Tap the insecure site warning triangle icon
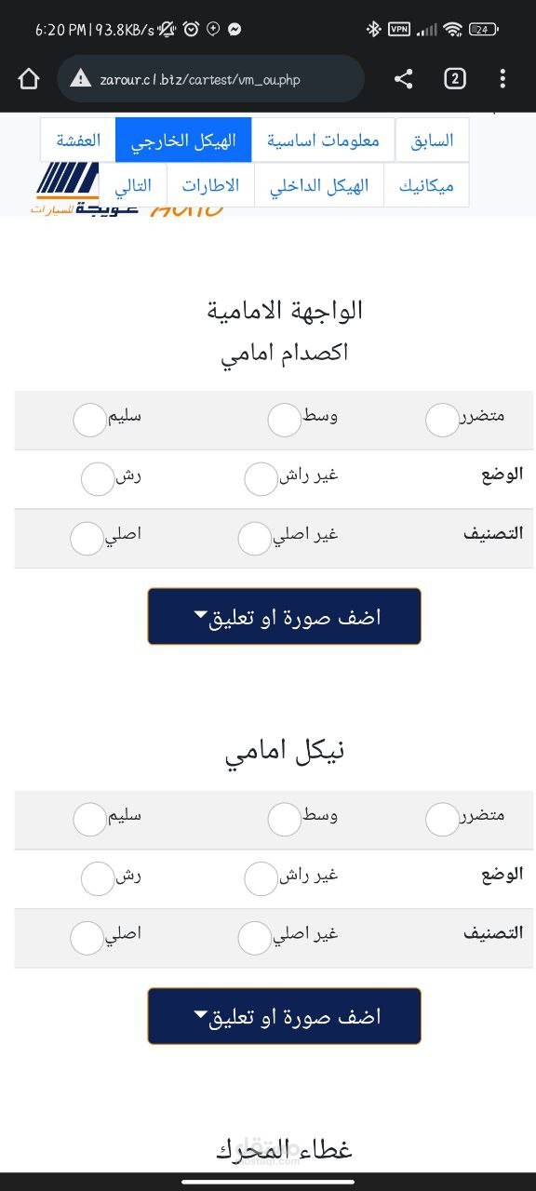The image size is (536, 1191). coord(81,79)
